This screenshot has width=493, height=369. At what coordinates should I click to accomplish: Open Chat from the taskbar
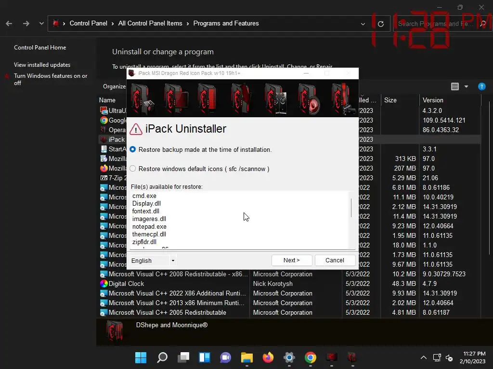click(225, 357)
